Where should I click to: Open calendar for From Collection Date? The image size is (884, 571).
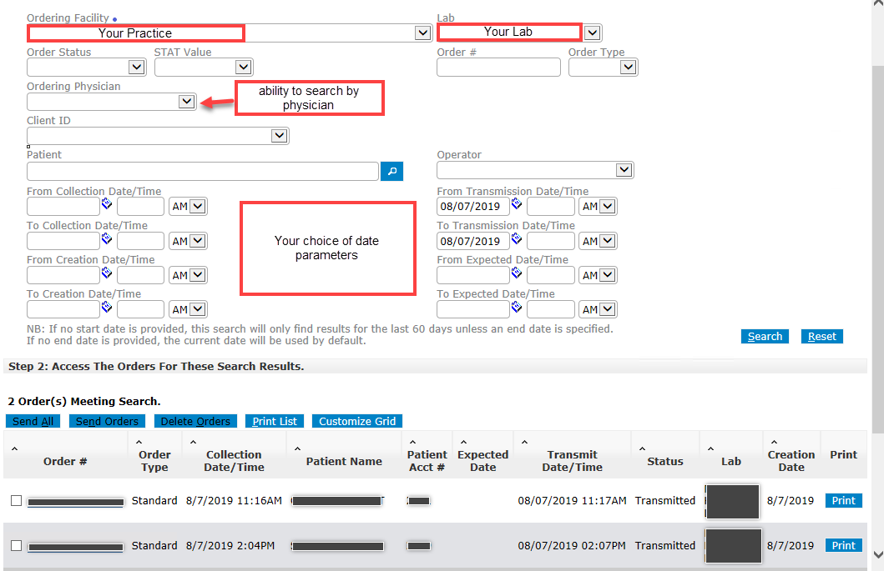tap(107, 204)
